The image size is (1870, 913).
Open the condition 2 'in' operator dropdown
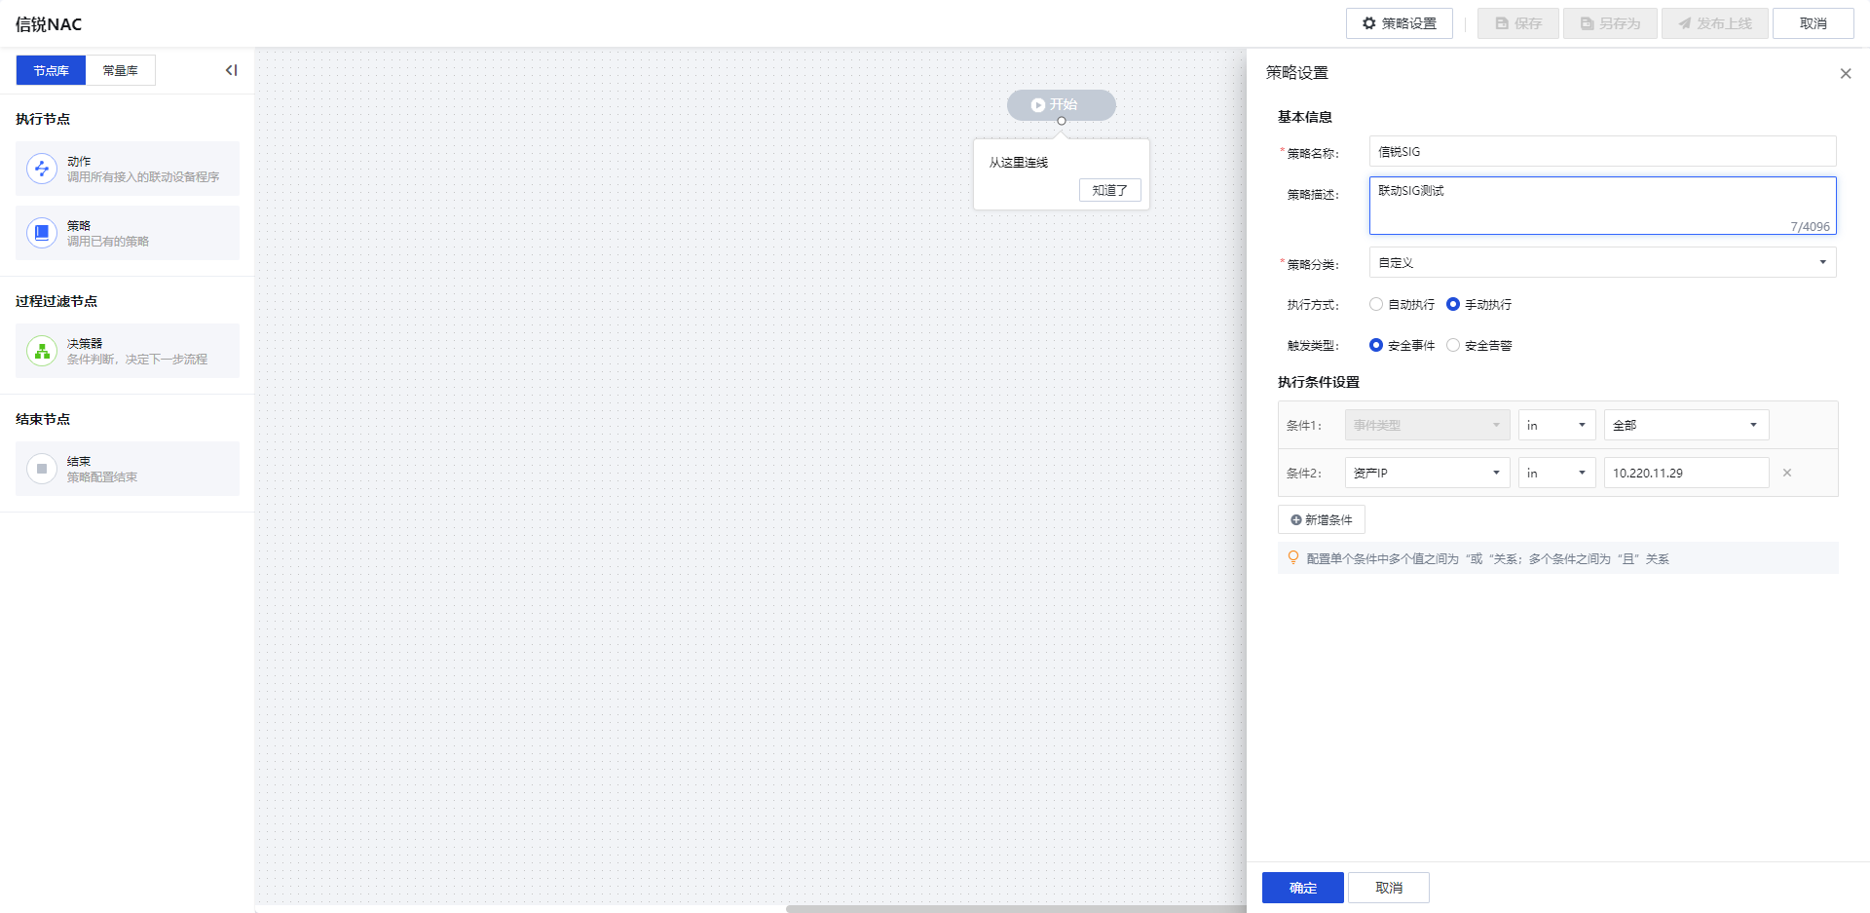pyautogui.click(x=1556, y=473)
